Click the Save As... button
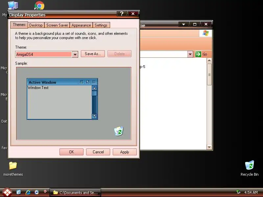 (93, 54)
